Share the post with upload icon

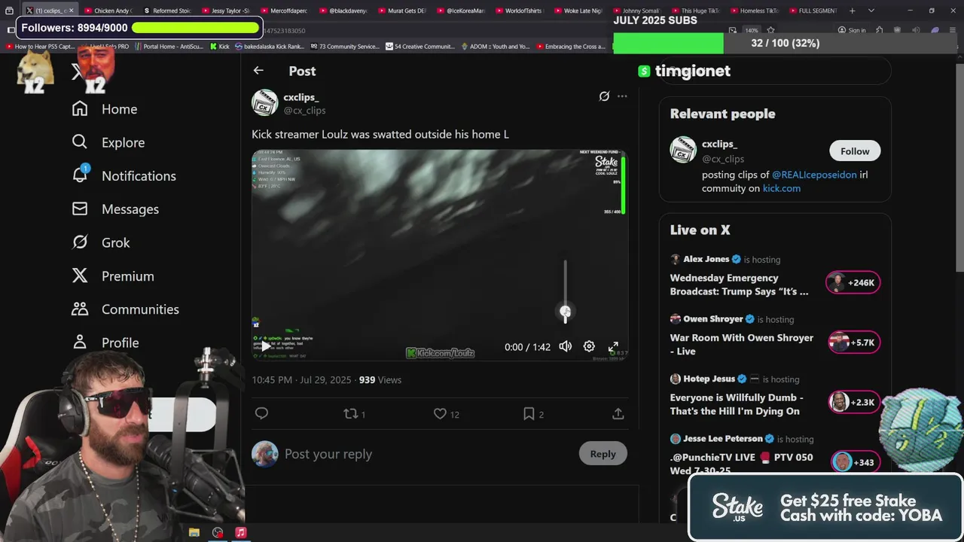pos(618,413)
